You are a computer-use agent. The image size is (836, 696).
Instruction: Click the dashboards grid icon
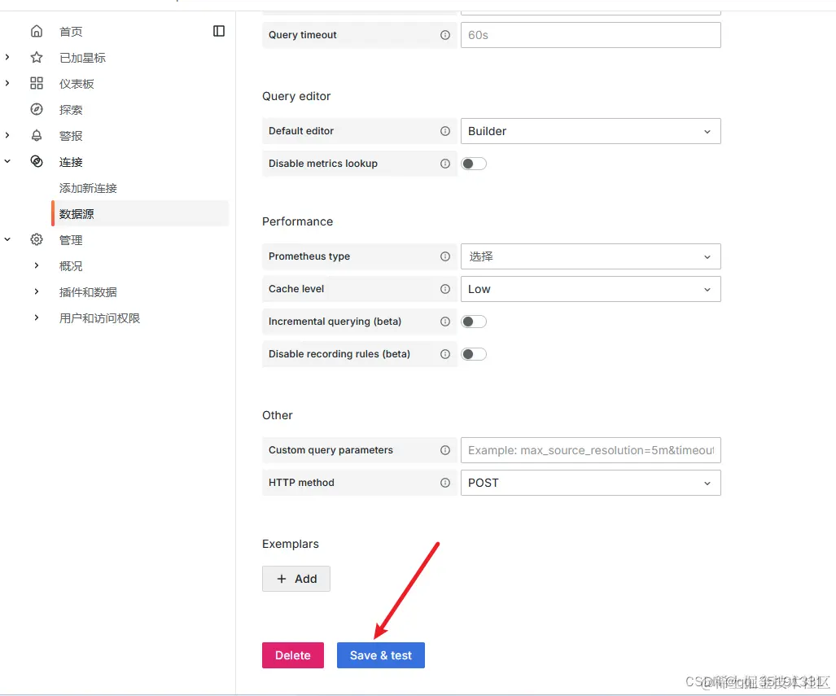[x=37, y=83]
